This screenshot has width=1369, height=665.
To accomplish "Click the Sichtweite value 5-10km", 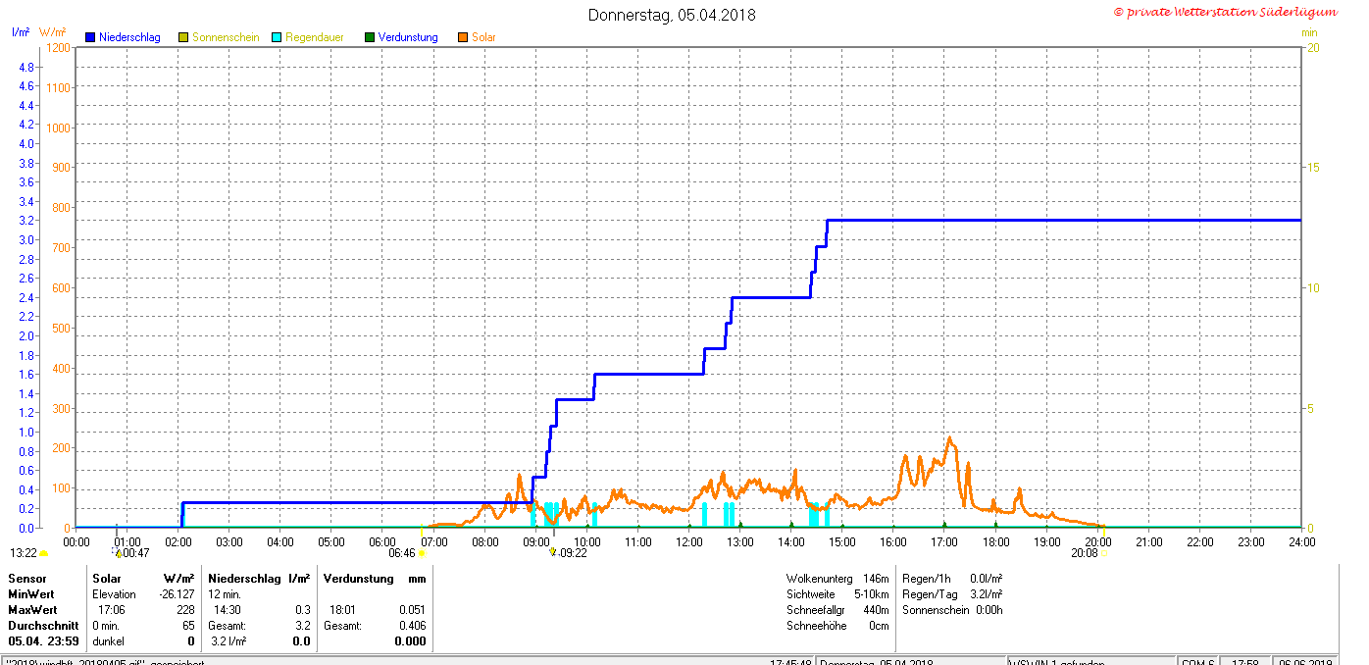I will [x=871, y=594].
